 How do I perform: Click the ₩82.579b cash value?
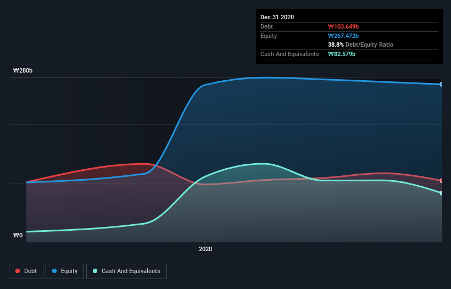342,54
